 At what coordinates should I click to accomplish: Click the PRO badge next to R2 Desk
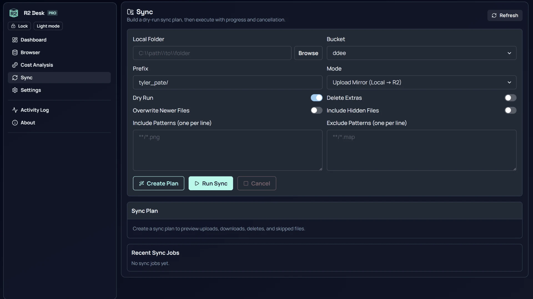(x=52, y=13)
